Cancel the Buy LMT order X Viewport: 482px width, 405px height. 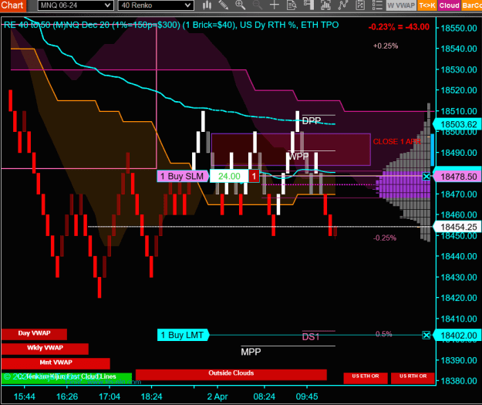click(426, 335)
